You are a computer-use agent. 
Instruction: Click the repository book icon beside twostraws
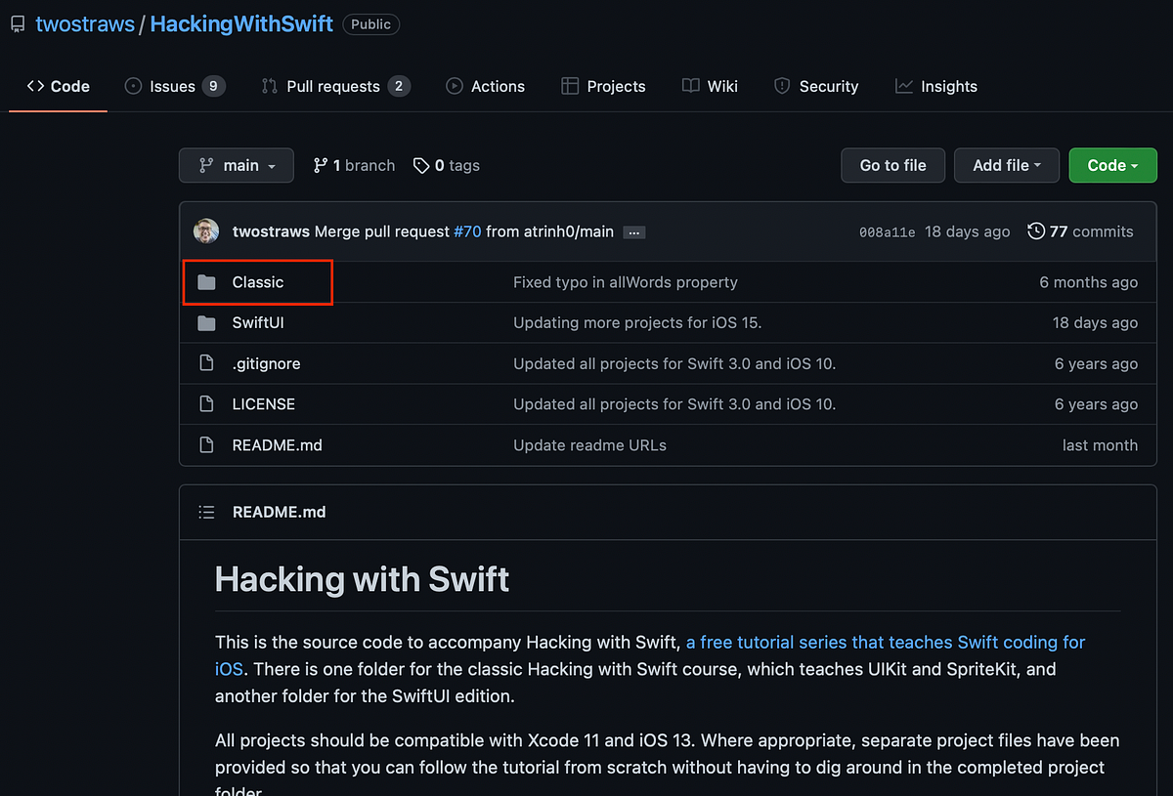[x=18, y=23]
